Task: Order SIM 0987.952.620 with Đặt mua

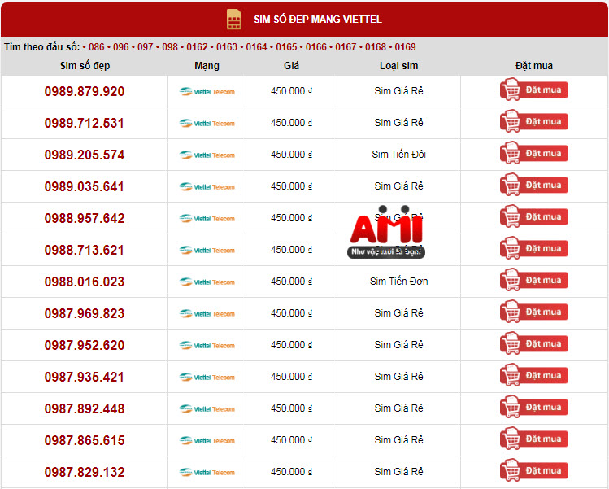Action: pyautogui.click(x=534, y=343)
